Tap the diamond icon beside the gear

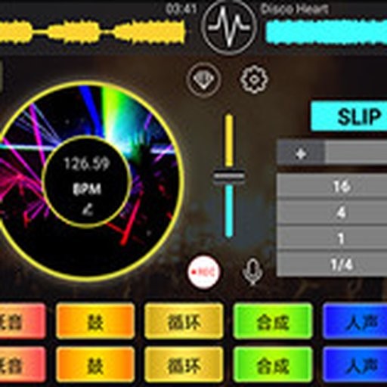pos(203,79)
